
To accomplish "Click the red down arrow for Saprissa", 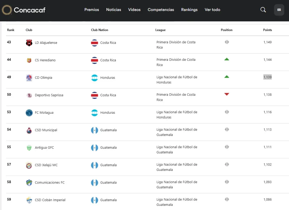I will pyautogui.click(x=227, y=94).
